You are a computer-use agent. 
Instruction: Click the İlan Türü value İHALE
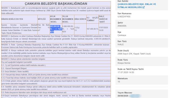click(121, 44)
